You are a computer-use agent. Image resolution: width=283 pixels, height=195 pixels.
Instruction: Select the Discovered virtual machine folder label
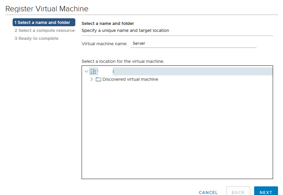pyautogui.click(x=130, y=79)
